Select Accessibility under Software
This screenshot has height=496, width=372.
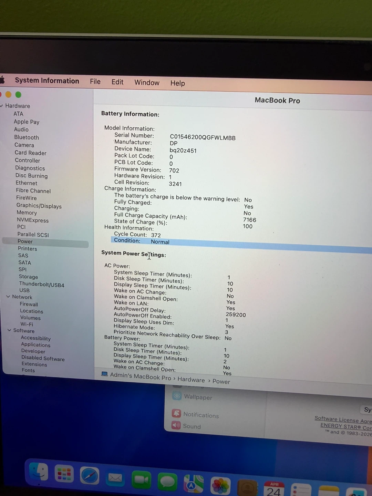(x=36, y=338)
